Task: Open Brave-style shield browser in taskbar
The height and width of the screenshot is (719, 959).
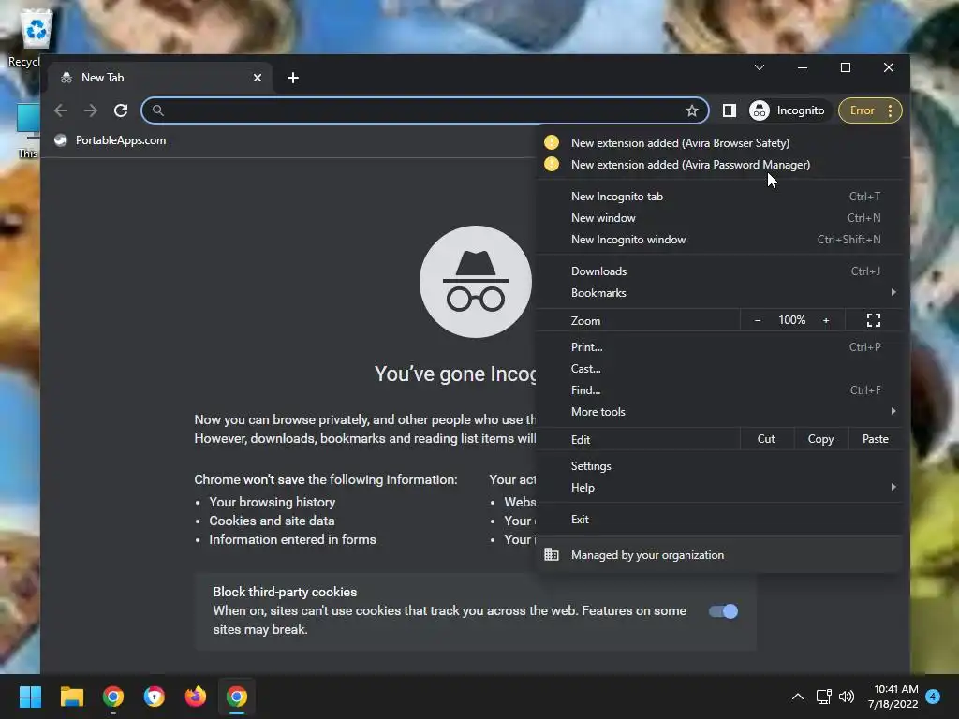Action: tap(155, 697)
